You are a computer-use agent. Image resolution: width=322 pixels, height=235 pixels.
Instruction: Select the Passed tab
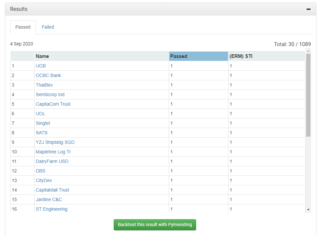pos(23,27)
